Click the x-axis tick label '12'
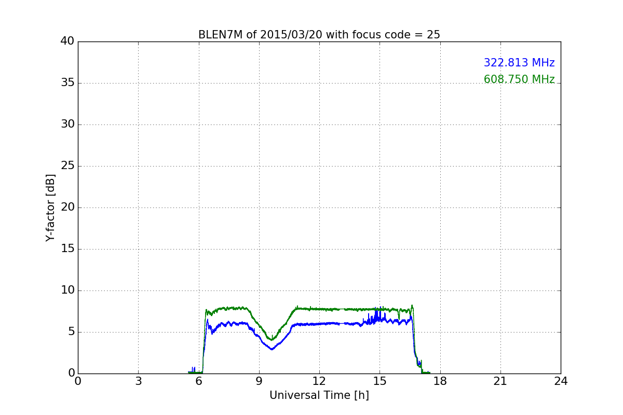The height and width of the screenshot is (415, 623). (x=319, y=381)
